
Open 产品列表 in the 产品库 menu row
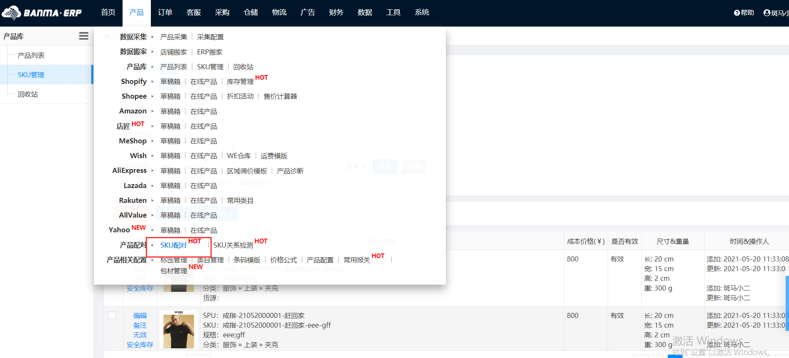pyautogui.click(x=174, y=67)
